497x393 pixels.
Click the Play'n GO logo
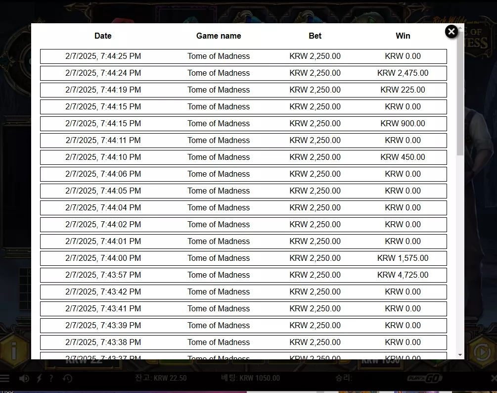click(x=425, y=378)
